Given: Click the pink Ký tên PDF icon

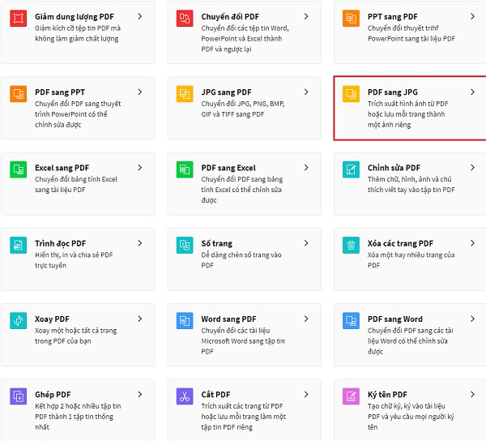Looking at the screenshot, I should click(x=351, y=396).
